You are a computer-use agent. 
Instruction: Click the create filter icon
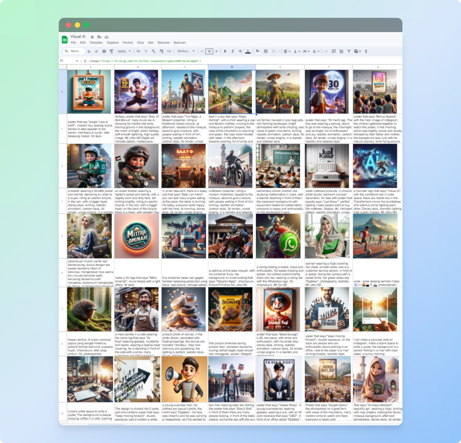349,51
